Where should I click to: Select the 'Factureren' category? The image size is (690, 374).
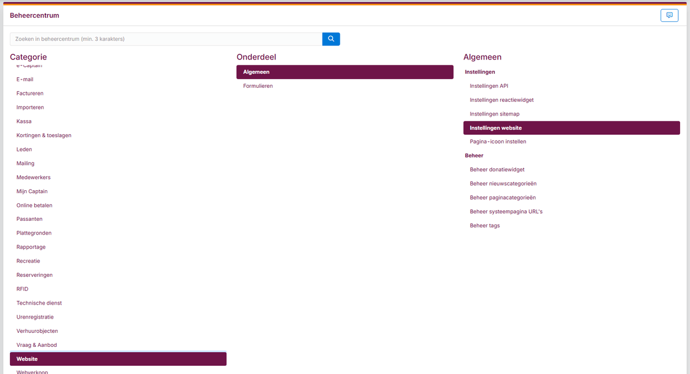click(29, 93)
